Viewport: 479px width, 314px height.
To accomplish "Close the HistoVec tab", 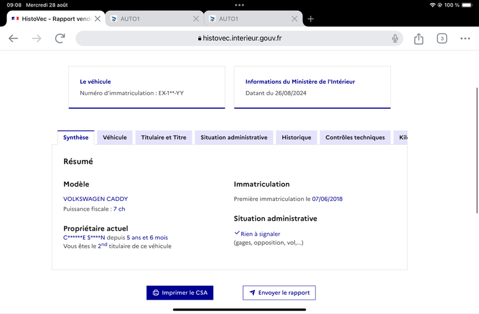I will pos(98,19).
